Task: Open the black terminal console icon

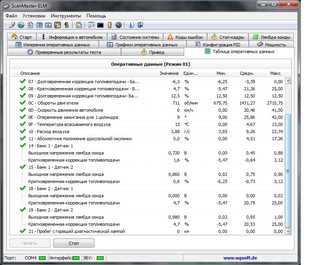Action: point(100,25)
